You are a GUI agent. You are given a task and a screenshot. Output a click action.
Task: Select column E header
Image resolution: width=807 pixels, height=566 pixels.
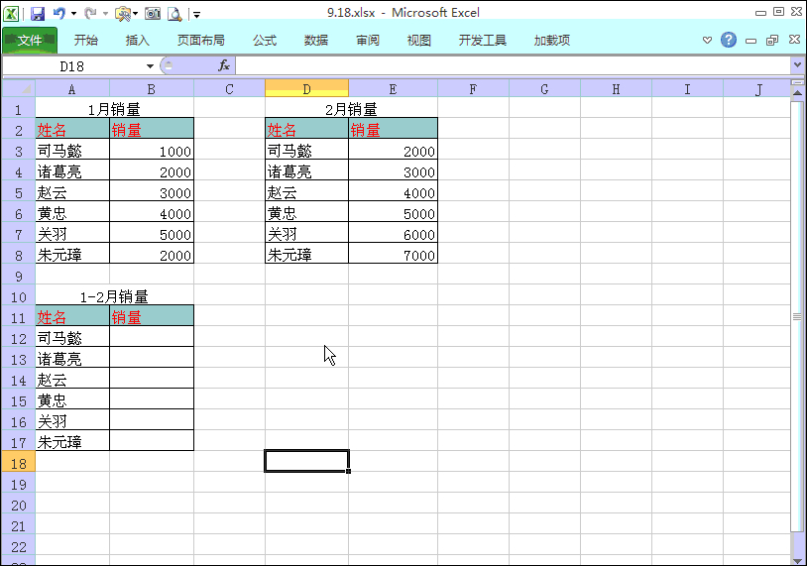tap(393, 89)
